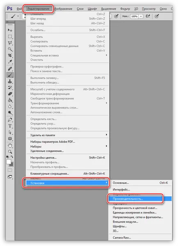Open the Редактирование menu
178x246 pixels.
point(38,9)
